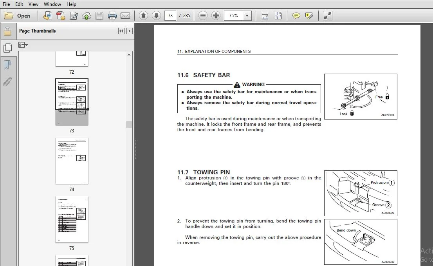The width and height of the screenshot is (433, 266).
Task: Click the Print icon
Action: (112, 16)
